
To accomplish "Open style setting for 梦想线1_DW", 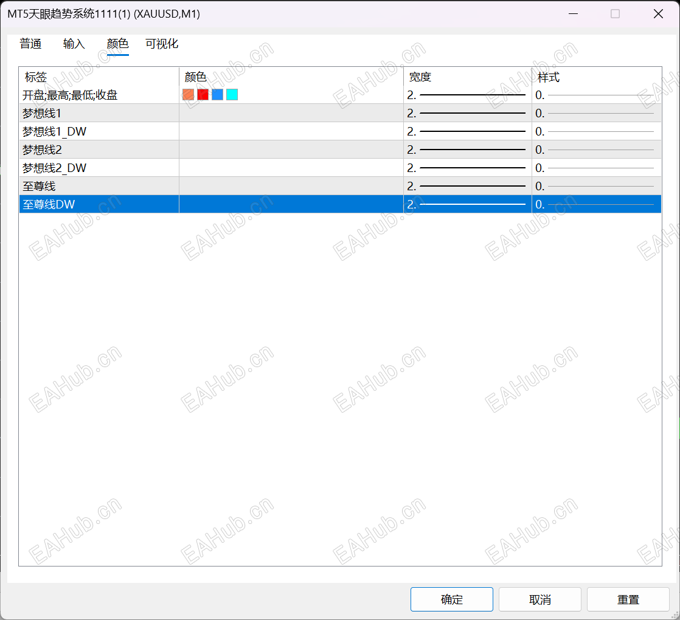I will click(597, 131).
